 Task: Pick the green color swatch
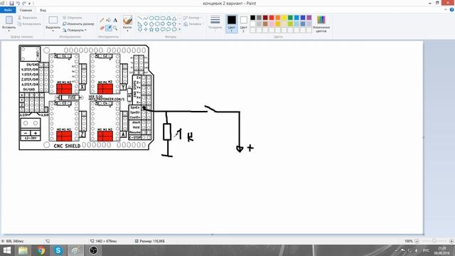(x=290, y=18)
